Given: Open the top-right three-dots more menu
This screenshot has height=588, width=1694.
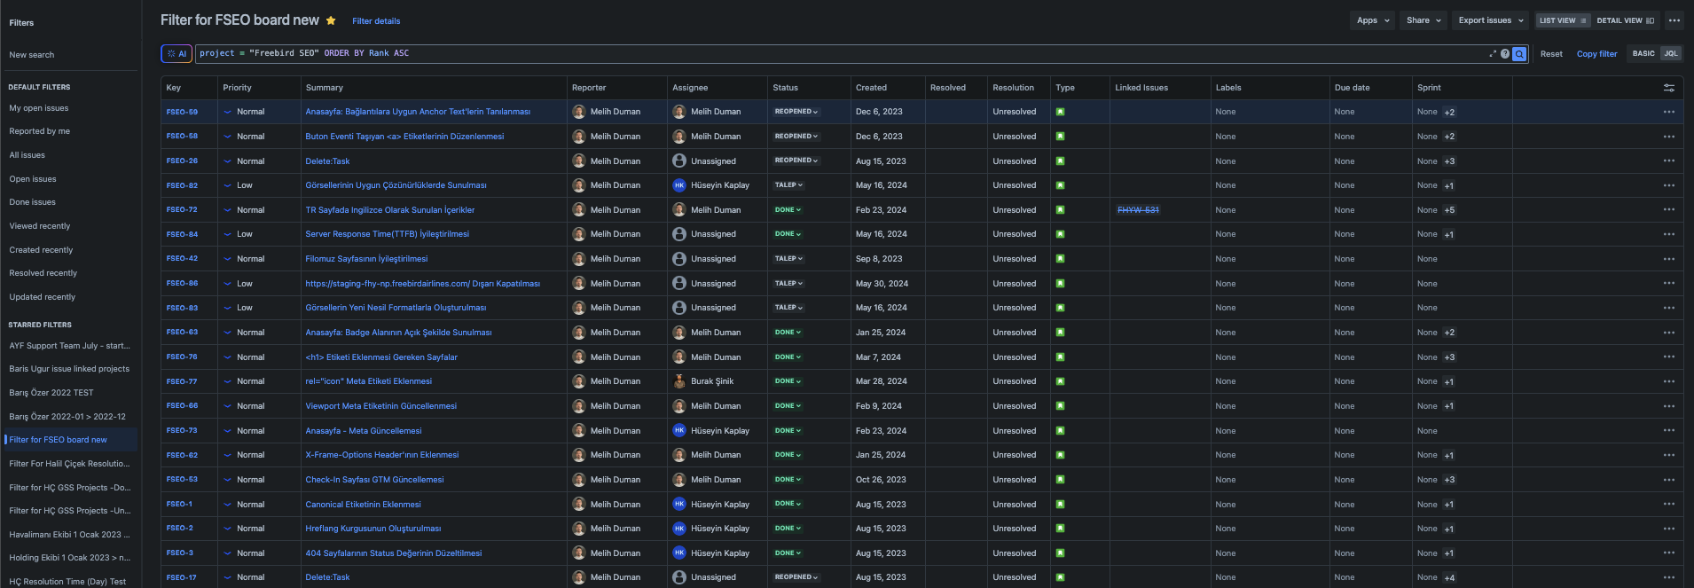Looking at the screenshot, I should [x=1674, y=20].
